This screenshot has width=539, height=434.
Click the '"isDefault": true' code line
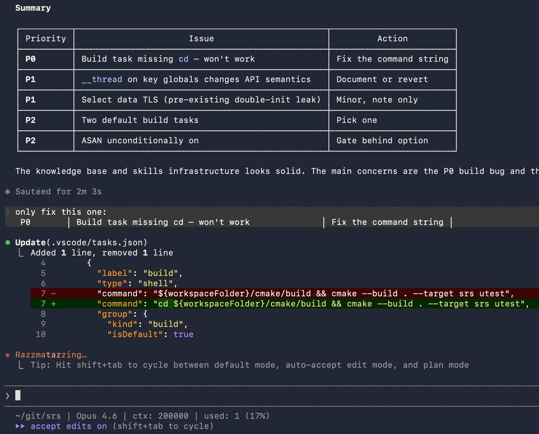click(150, 334)
